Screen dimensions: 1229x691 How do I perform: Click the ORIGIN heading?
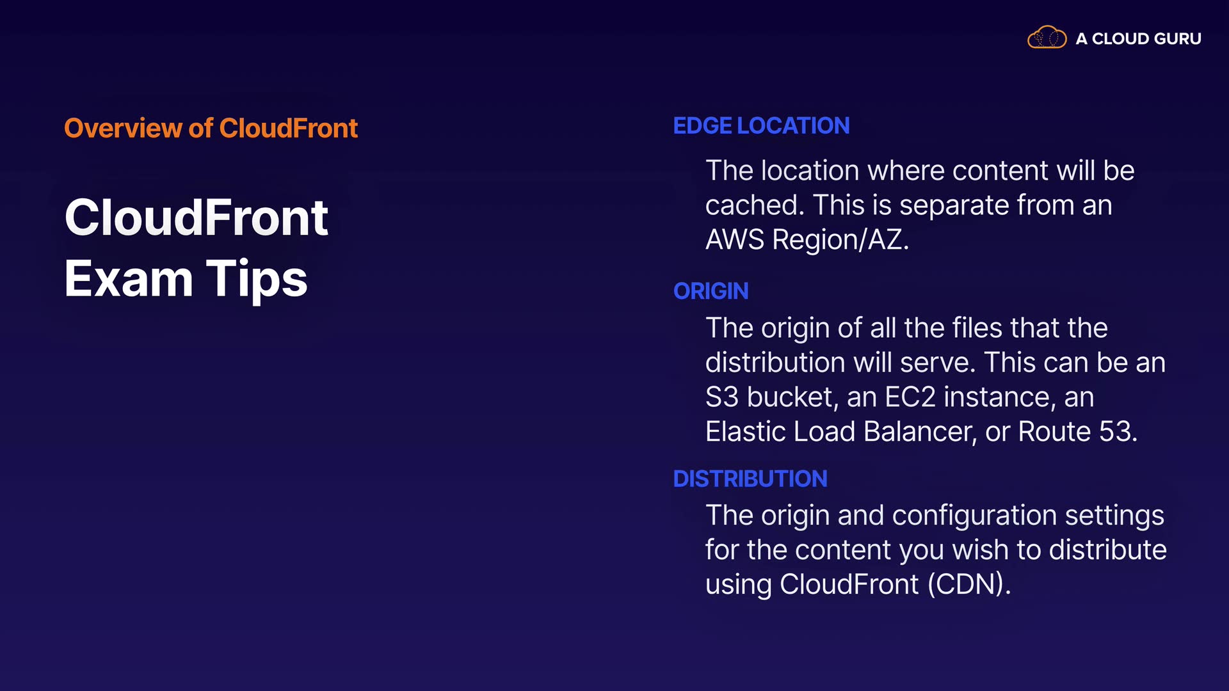[711, 291]
